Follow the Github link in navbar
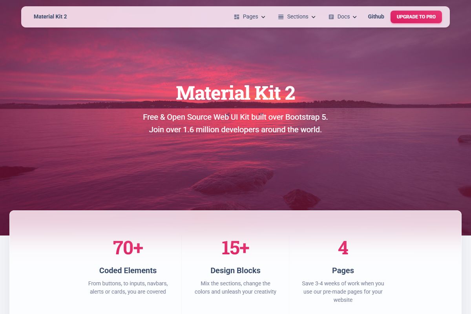 click(376, 16)
